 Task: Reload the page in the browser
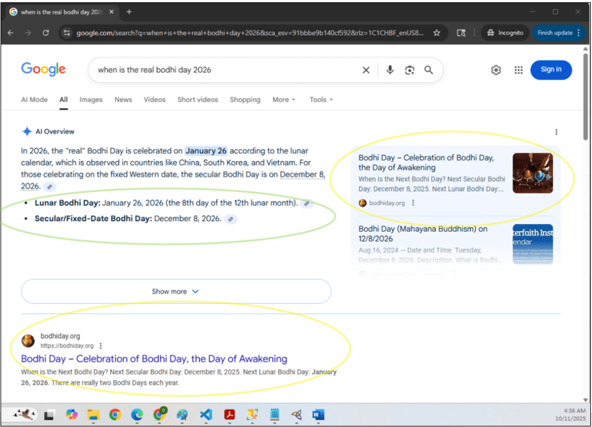click(x=46, y=33)
